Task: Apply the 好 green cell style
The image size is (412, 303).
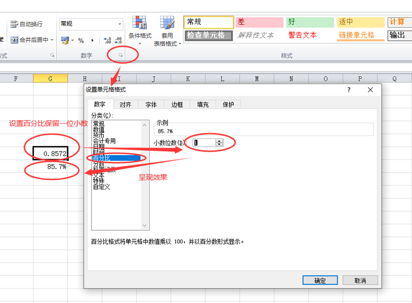Action: 310,22
